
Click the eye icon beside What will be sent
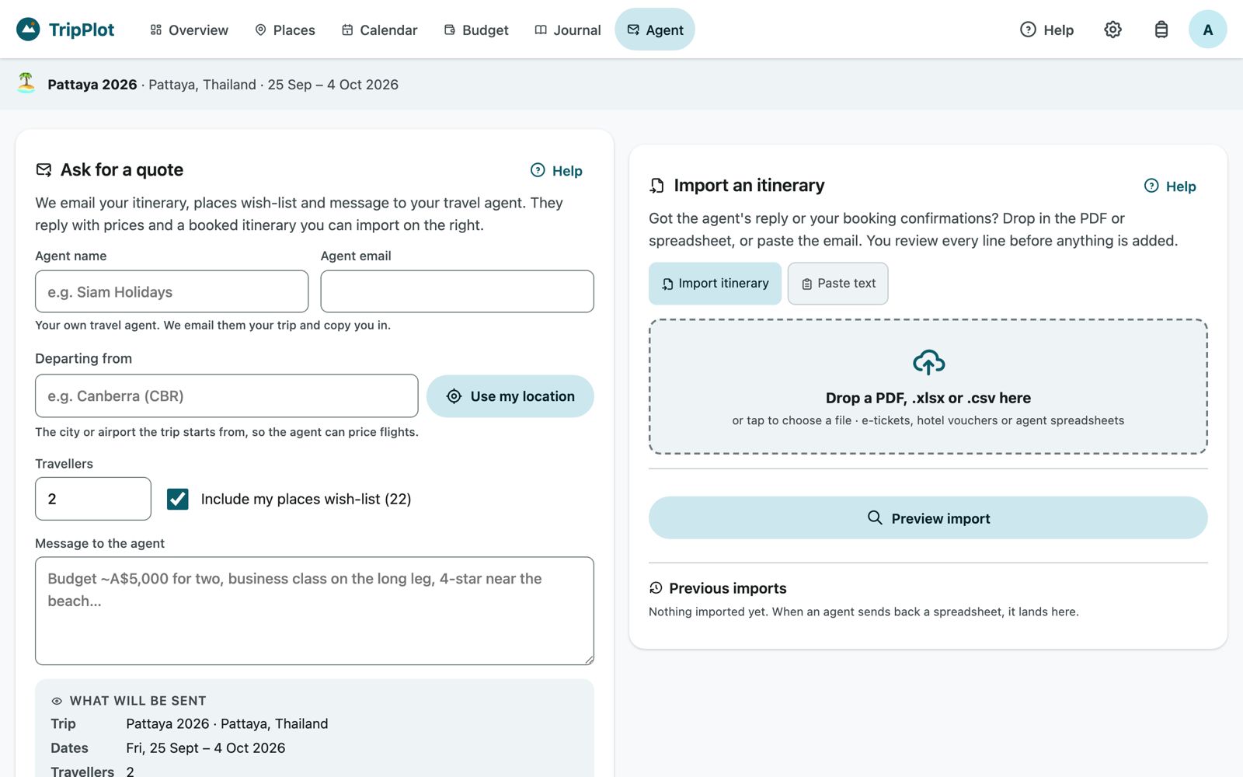[57, 701]
